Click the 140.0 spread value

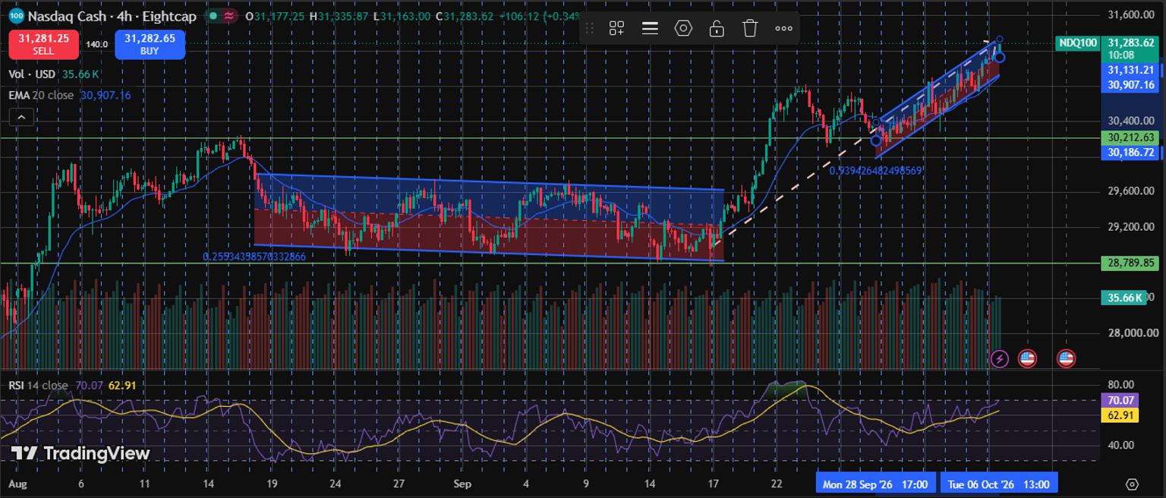click(x=96, y=45)
